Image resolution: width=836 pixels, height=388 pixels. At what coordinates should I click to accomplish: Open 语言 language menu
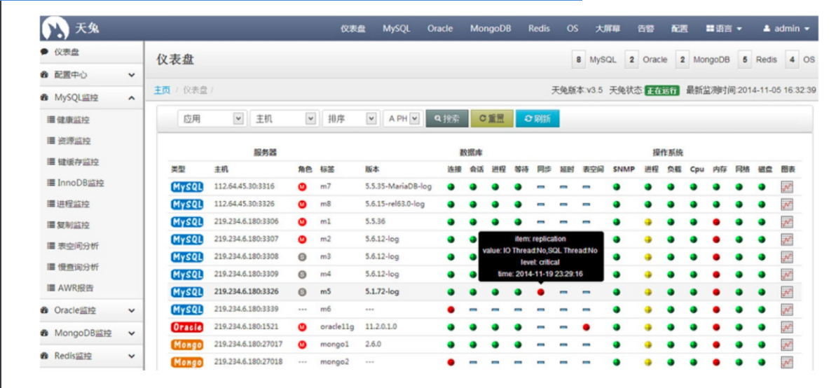coord(724,29)
